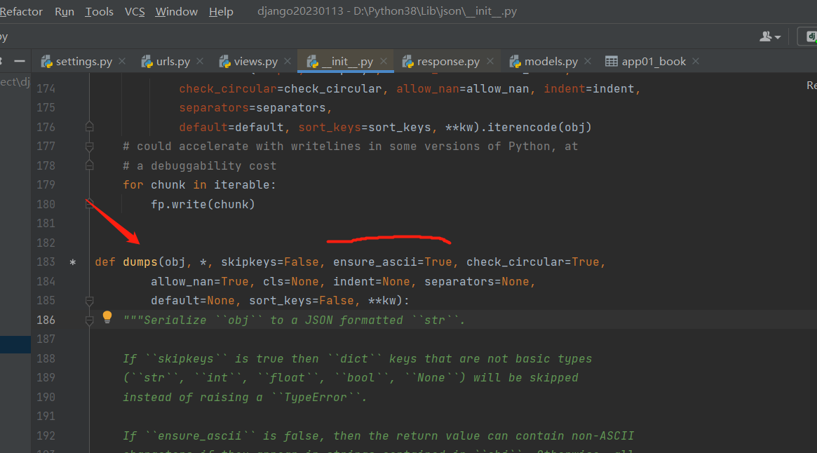Viewport: 817px width, 453px height.
Task: Open the Window menu
Action: point(176,11)
